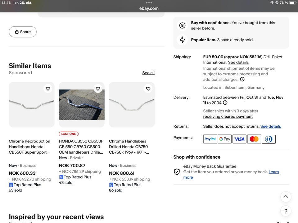The height and width of the screenshot is (223, 298).
Task: Tap the back-to-top arrow button
Action: (x=286, y=197)
